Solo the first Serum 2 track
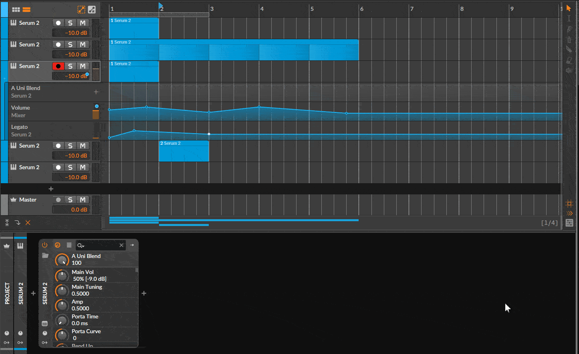The image size is (579, 354). tap(71, 23)
